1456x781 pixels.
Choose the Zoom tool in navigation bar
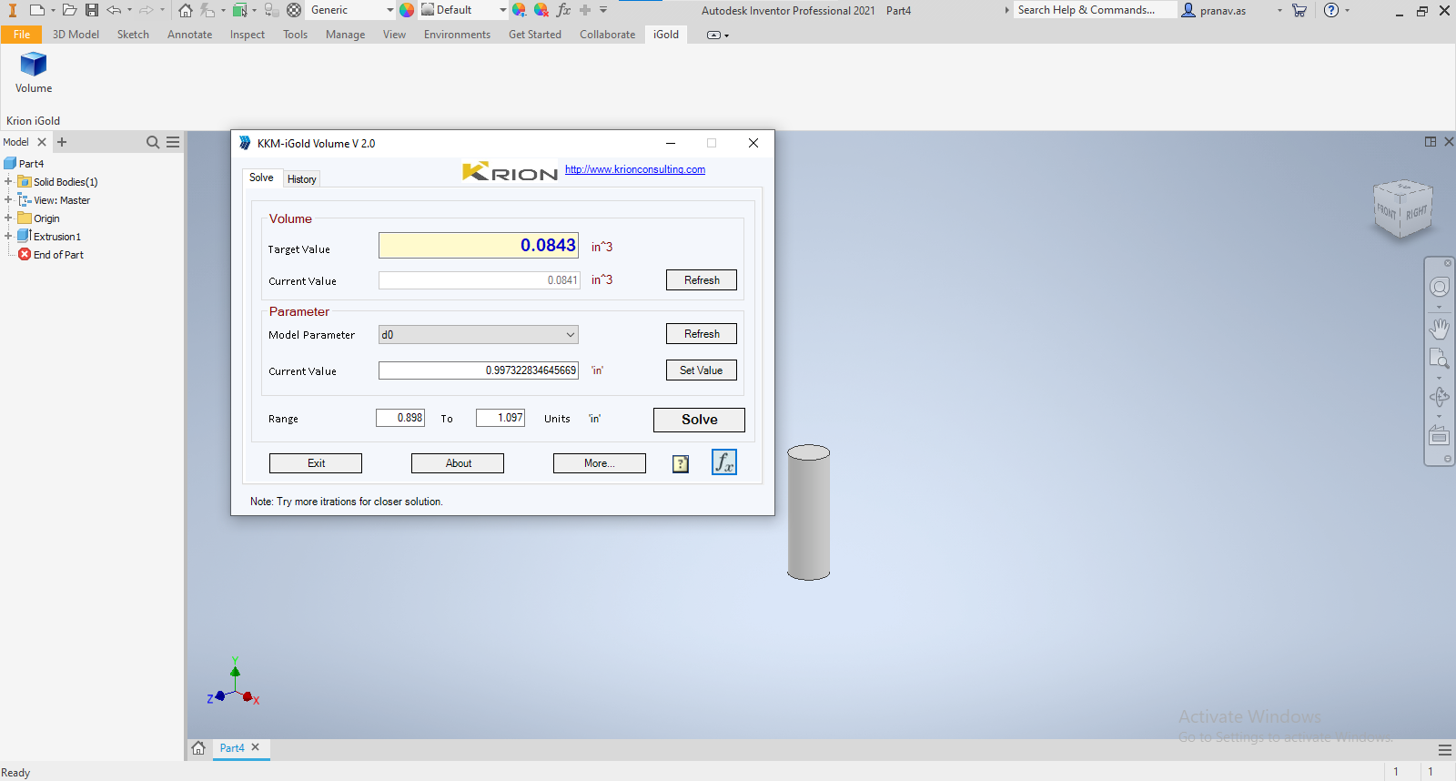coord(1440,358)
